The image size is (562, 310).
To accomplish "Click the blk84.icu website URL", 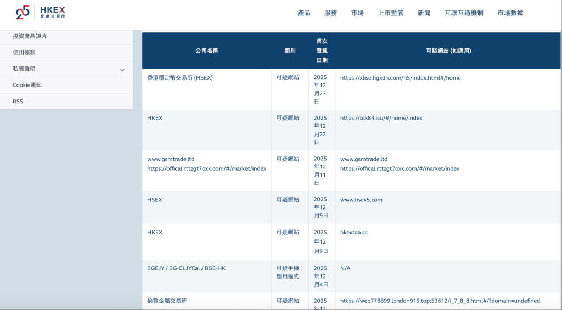I will click(x=381, y=118).
